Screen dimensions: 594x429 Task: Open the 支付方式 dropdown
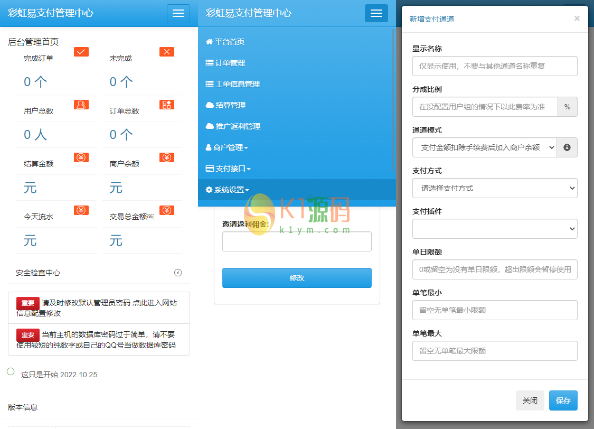click(495, 188)
